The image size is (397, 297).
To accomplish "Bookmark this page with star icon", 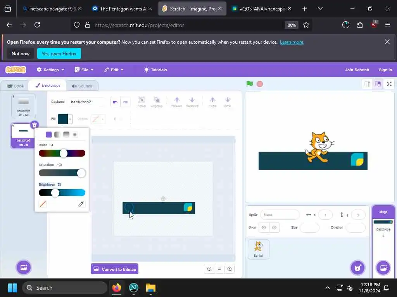I will pyautogui.click(x=306, y=25).
